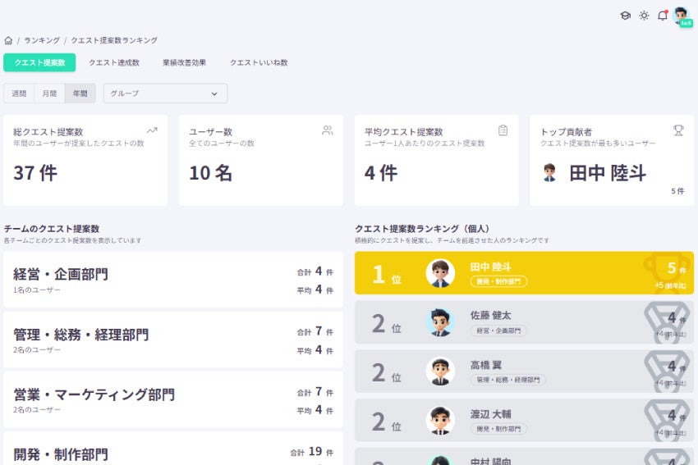Select the 週間 period toggle
Viewport: 698px width, 465px height.
click(19, 93)
